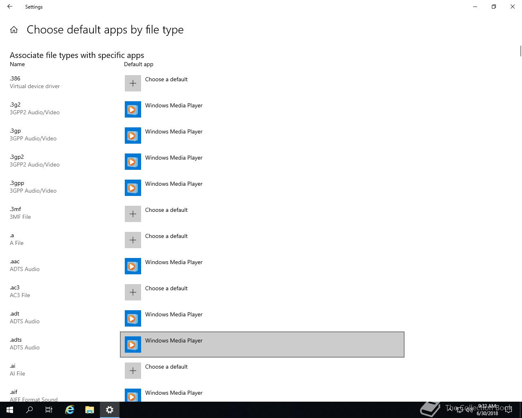522x418 pixels.
Task: Click Windows Media Player icon for .adt
Action: [x=133, y=318]
